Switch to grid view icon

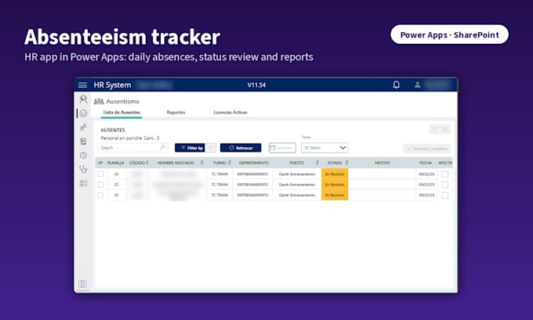435,129
